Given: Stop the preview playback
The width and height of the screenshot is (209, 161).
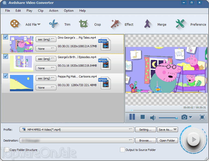Looking at the screenshot, I should point(143,117).
